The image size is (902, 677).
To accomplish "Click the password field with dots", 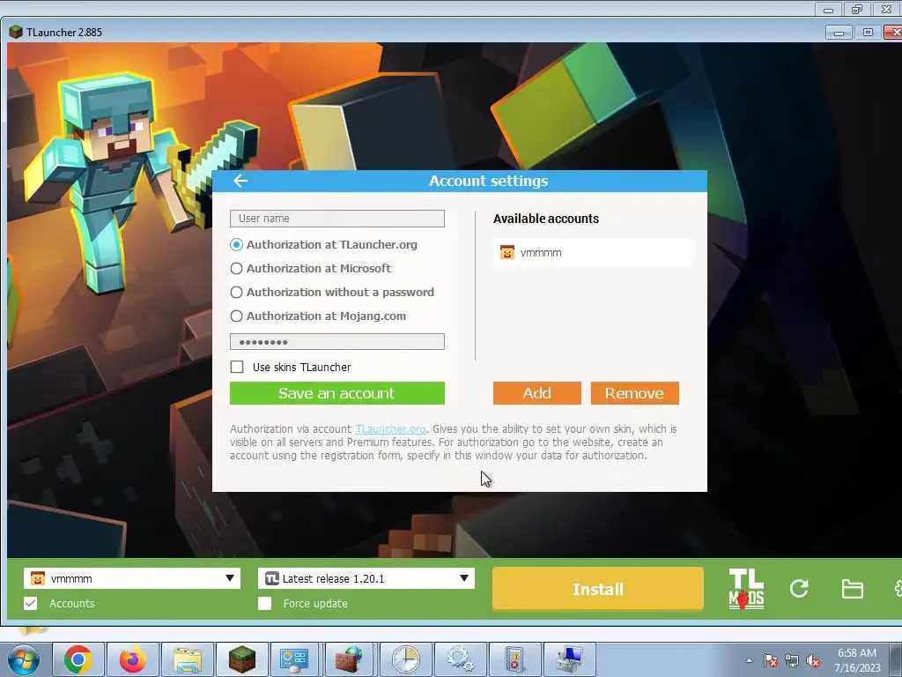I will click(337, 342).
